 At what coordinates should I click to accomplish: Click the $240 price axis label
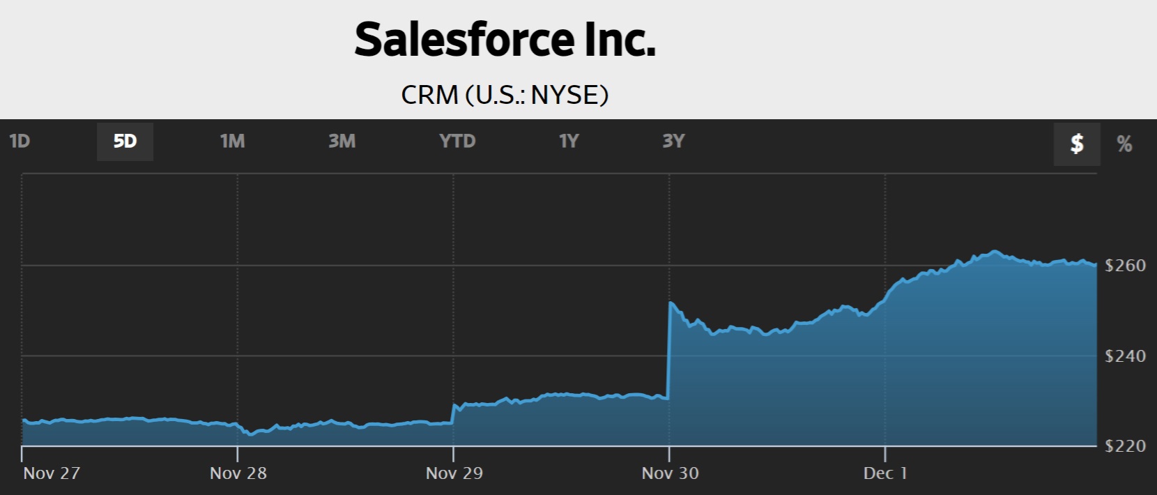[x=1125, y=356]
